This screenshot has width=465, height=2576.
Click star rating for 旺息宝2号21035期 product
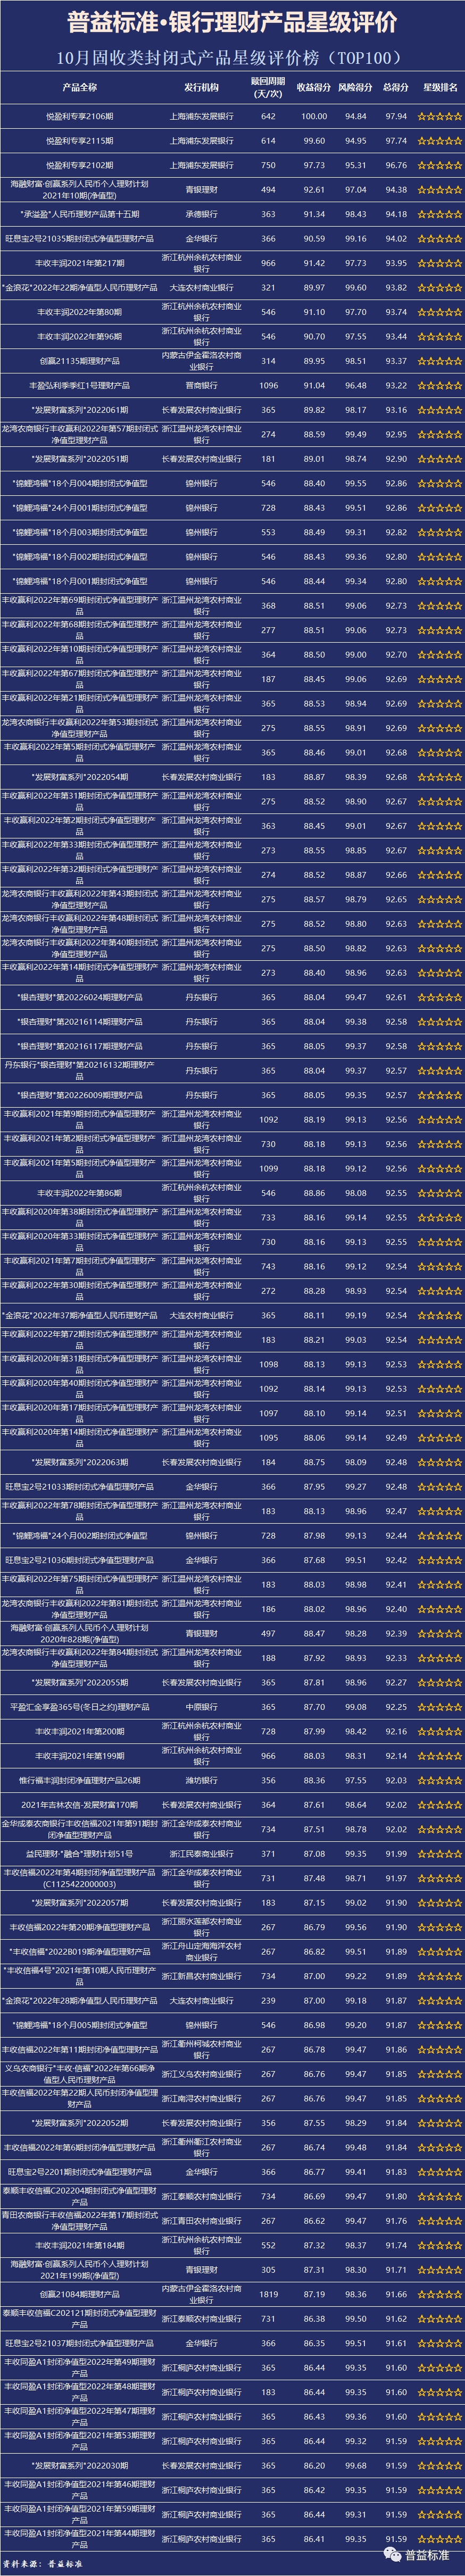tap(439, 239)
